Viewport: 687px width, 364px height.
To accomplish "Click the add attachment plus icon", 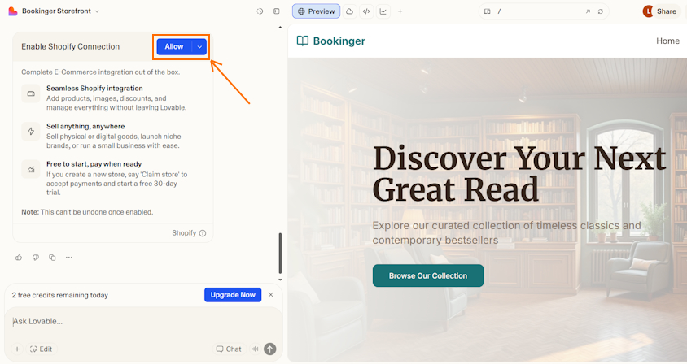I will tap(17, 349).
